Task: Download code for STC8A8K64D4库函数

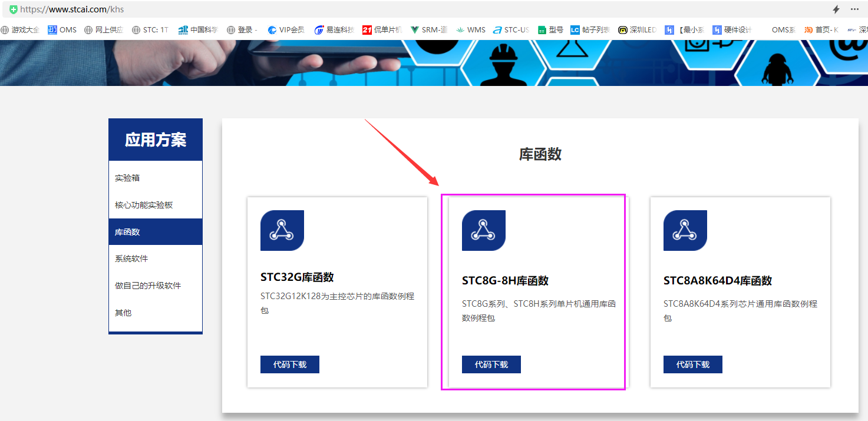Action: (x=693, y=364)
